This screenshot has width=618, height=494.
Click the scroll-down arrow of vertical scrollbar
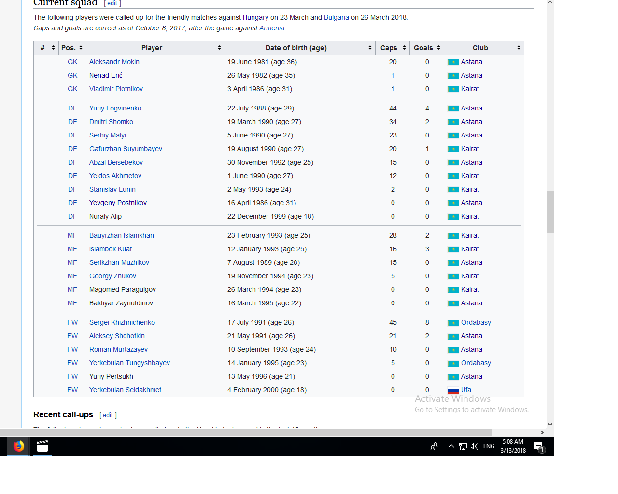[550, 425]
